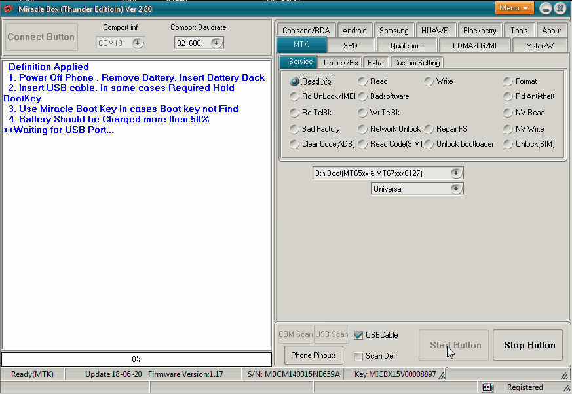Switch to the Samsung tab

click(394, 30)
